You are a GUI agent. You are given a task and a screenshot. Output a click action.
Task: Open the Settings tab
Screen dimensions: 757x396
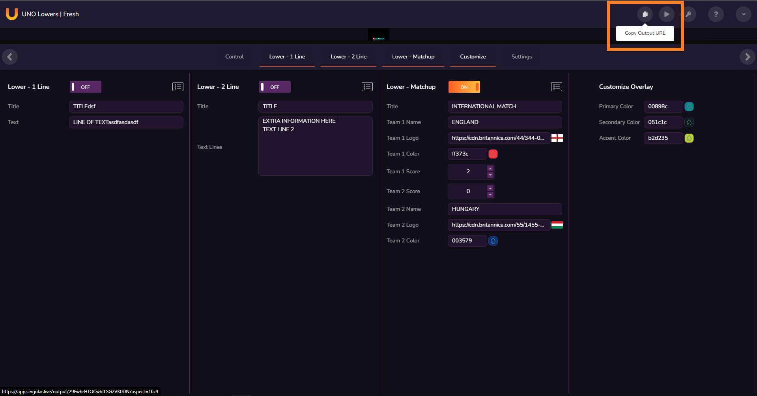tap(521, 57)
